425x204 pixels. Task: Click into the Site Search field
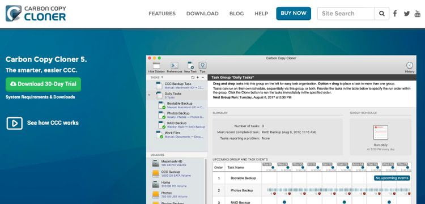click(x=346, y=14)
